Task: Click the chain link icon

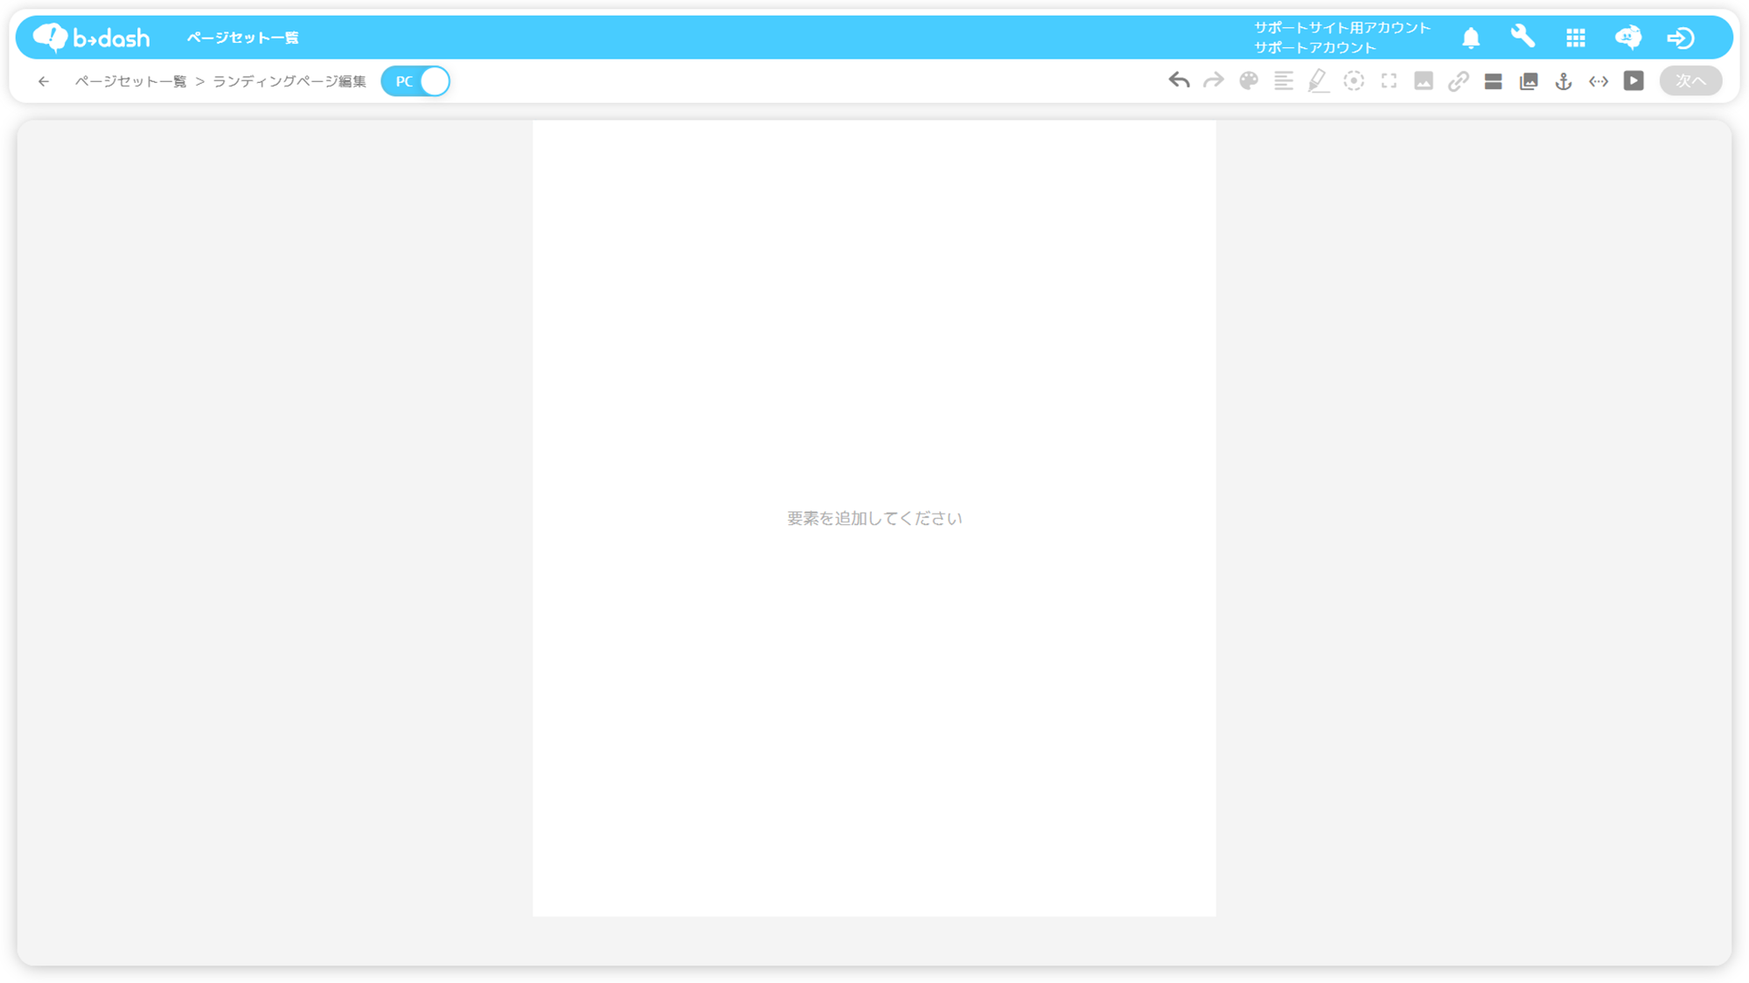Action: 1459,81
